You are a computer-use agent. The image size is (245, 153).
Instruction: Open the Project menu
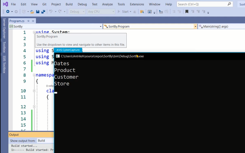pyautogui.click(x=56, y=4)
